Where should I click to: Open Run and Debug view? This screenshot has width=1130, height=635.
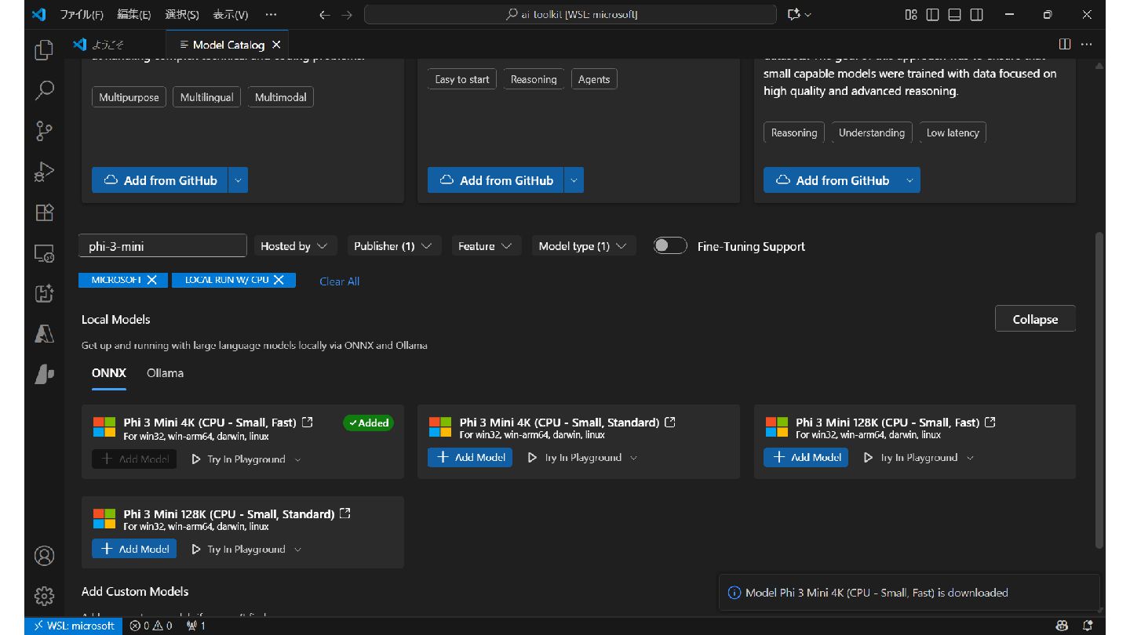44,172
